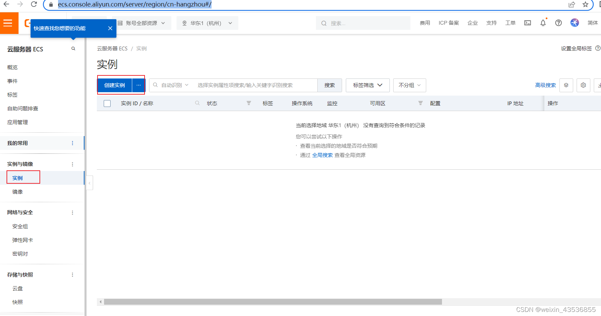
Task: Open the Cloud Shell terminal icon
Action: tap(528, 23)
